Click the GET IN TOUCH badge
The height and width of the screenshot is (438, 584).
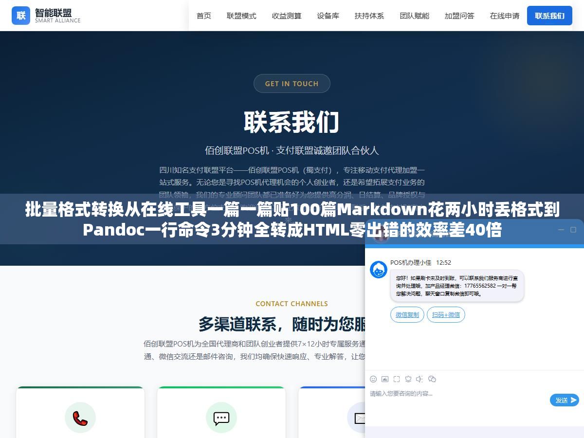point(292,84)
